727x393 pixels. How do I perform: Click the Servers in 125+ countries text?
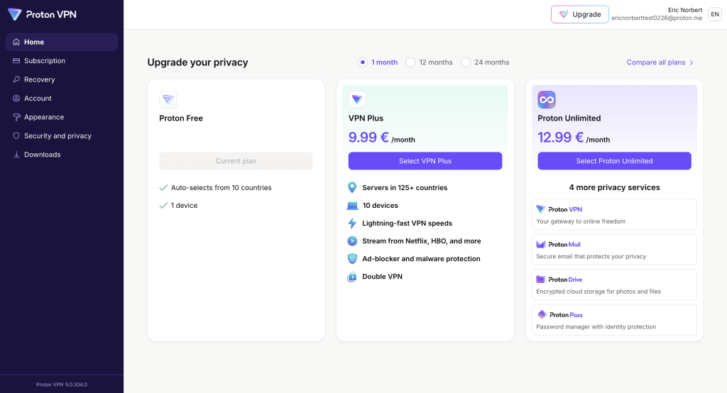(405, 188)
